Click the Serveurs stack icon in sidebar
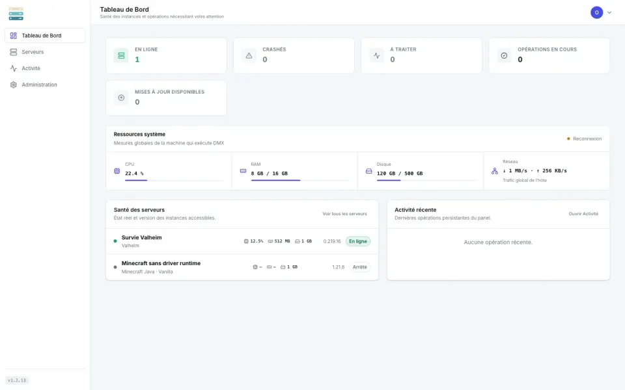Viewport: 625px width, 390px height. coord(14,52)
